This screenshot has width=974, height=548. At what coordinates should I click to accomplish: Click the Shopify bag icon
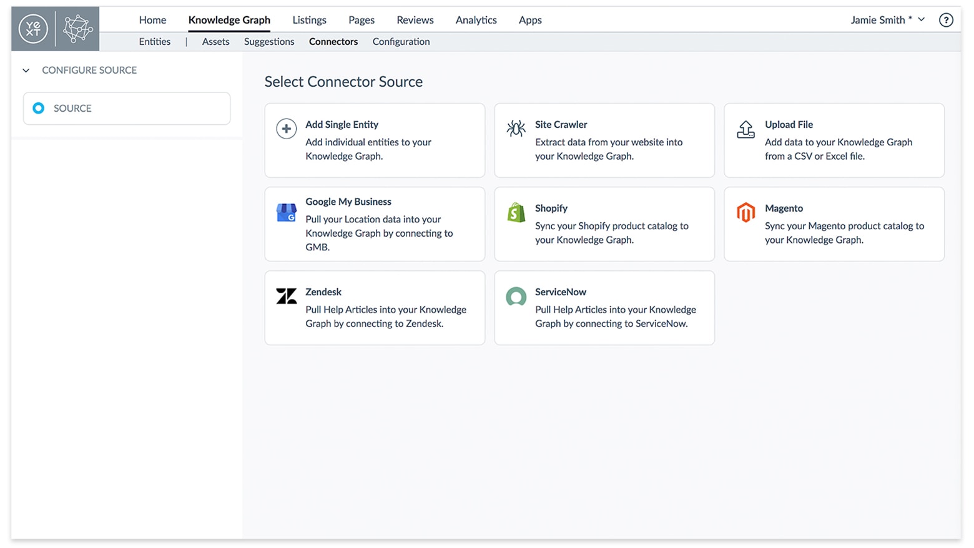tap(516, 212)
